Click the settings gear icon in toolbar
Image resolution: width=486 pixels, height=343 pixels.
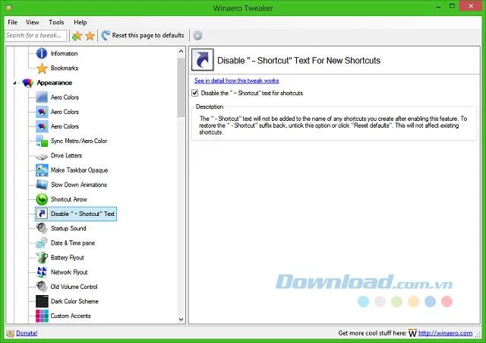point(197,36)
